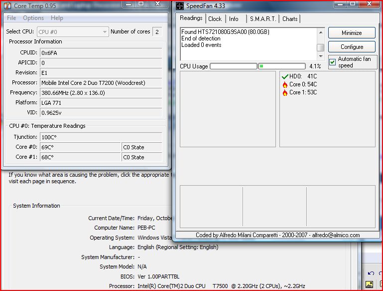Viewport: 383px width, 291px height.
Task: Click the second CPU Usage bar with green block
Action: 282,66
